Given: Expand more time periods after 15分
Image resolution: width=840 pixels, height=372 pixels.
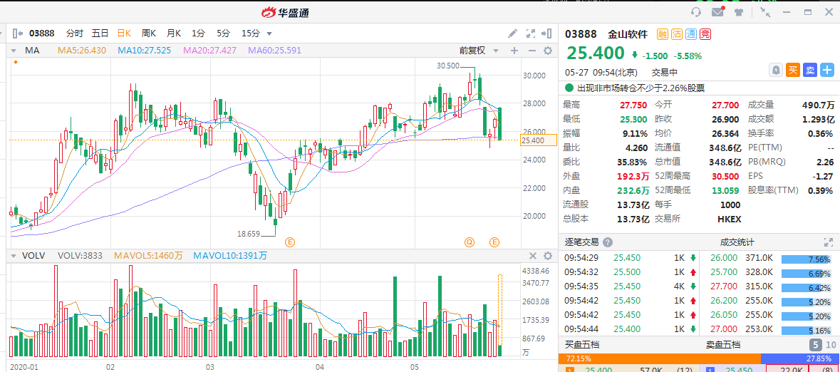Looking at the screenshot, I should [x=269, y=33].
